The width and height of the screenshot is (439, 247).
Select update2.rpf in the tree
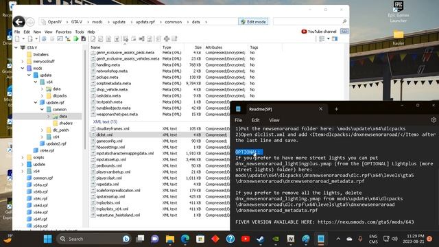coord(54,143)
